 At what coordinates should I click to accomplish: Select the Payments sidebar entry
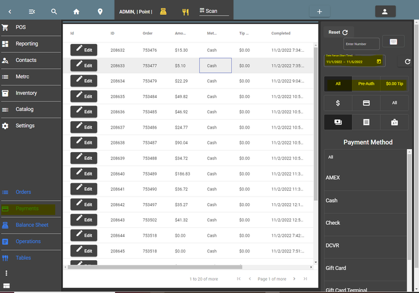tap(28, 209)
